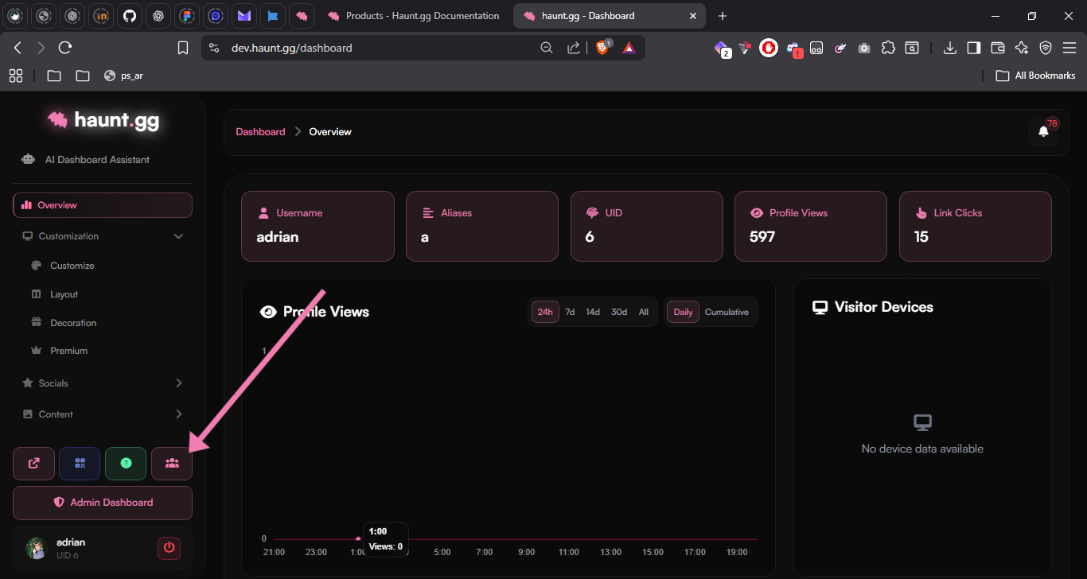Expand the Content section
This screenshot has height=579, width=1087.
(103, 414)
